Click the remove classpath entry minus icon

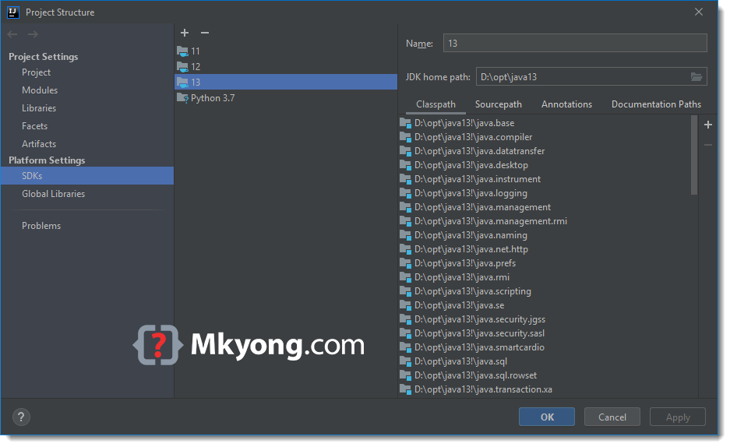708,145
